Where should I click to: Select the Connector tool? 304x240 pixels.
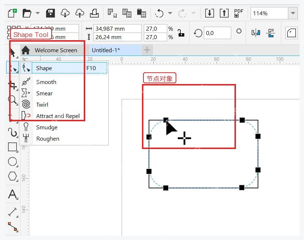13,226
